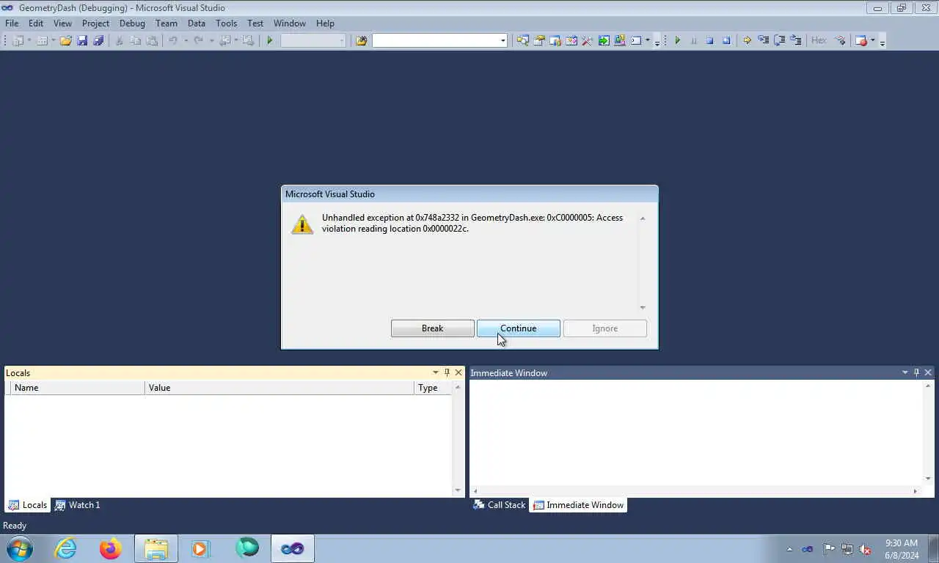Open the Debug menu
Screen dimensions: 939x563
tap(132, 23)
